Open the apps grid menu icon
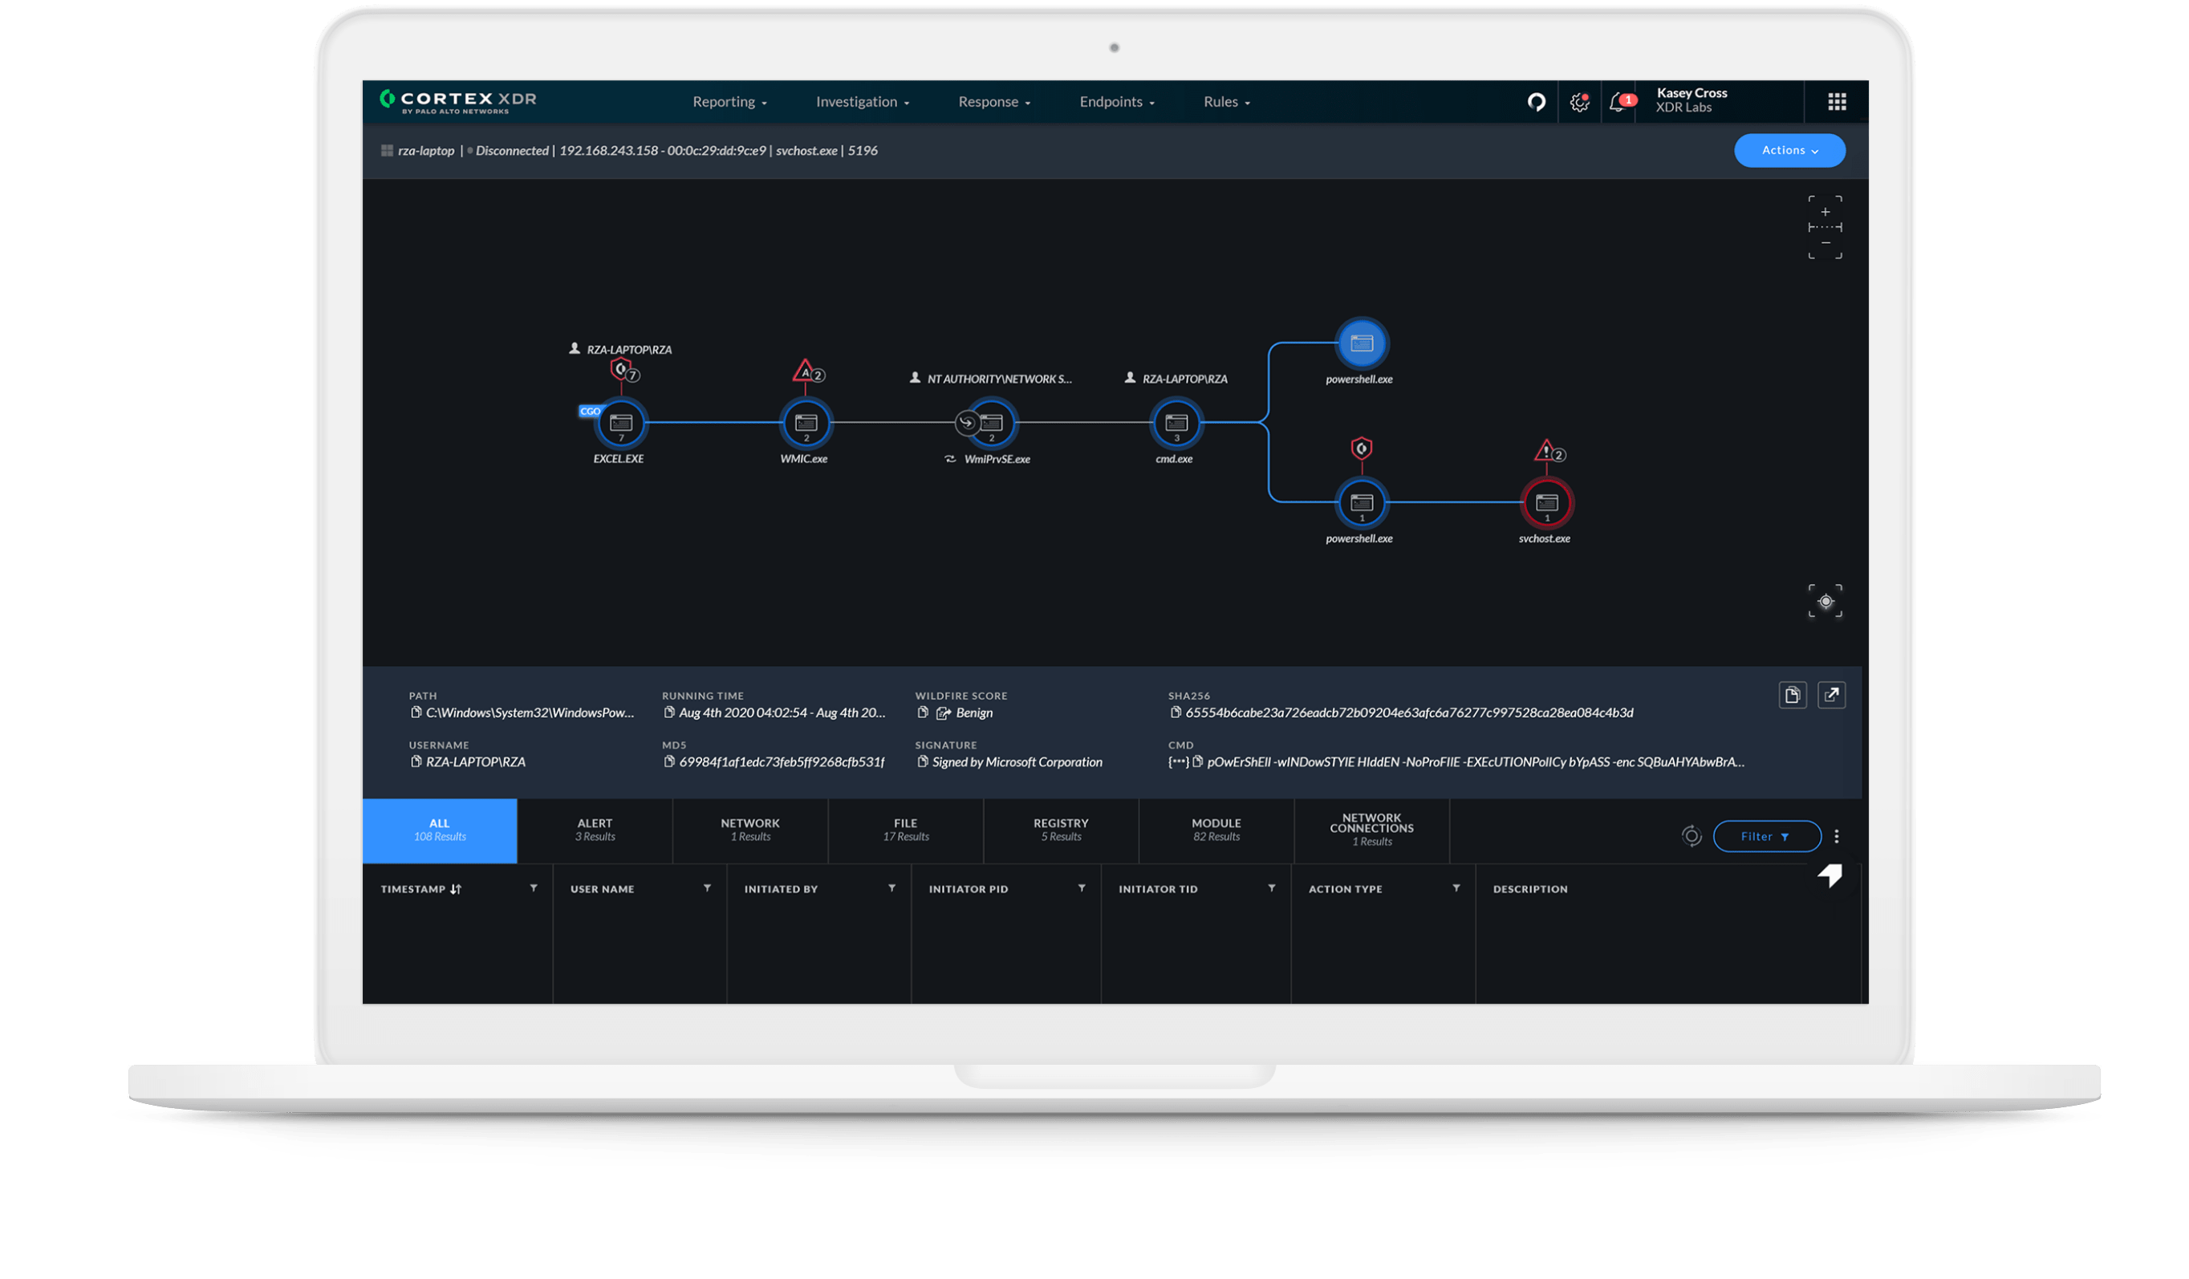Viewport: 2189px width, 1279px height. (x=1836, y=103)
